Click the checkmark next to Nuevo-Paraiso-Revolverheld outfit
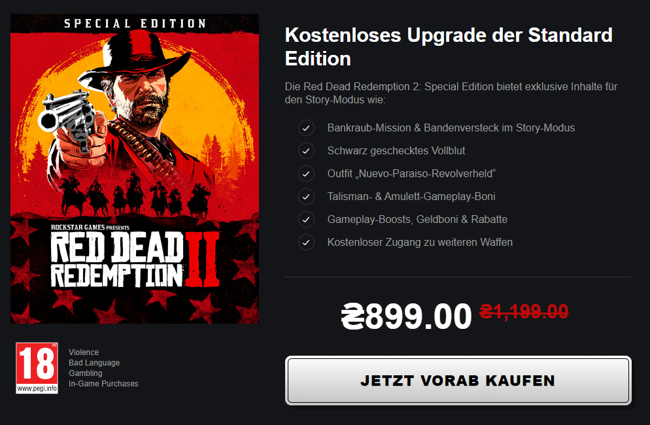The width and height of the screenshot is (650, 425). 306,174
